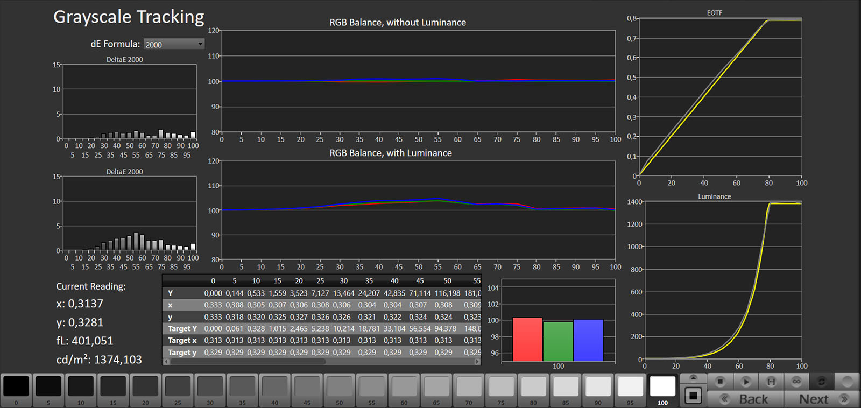This screenshot has height=408, width=861.
Task: Open the dE Formula dropdown
Action: coord(174,44)
